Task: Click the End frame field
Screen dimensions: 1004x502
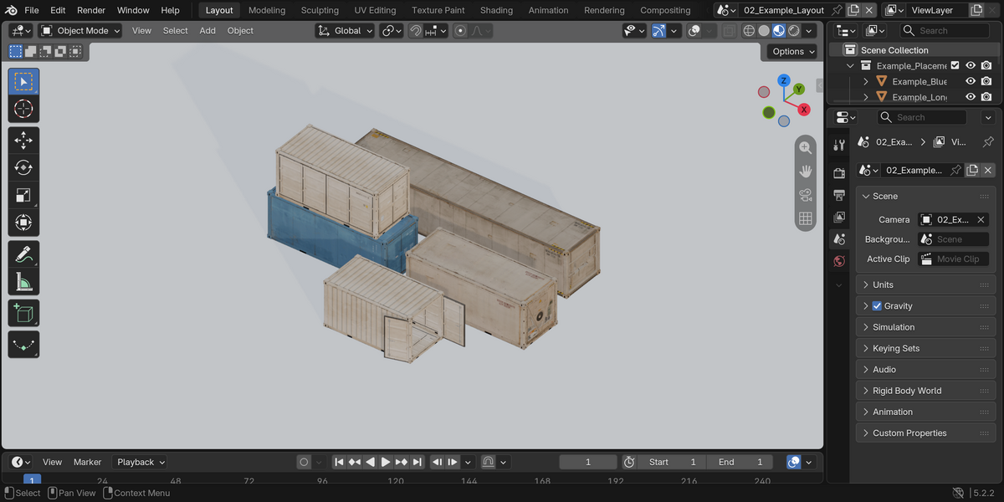Action: click(x=740, y=462)
